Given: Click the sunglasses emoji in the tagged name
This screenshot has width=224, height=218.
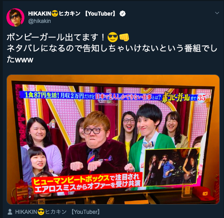Looking at the screenshot, I should pyautogui.click(x=41, y=212).
